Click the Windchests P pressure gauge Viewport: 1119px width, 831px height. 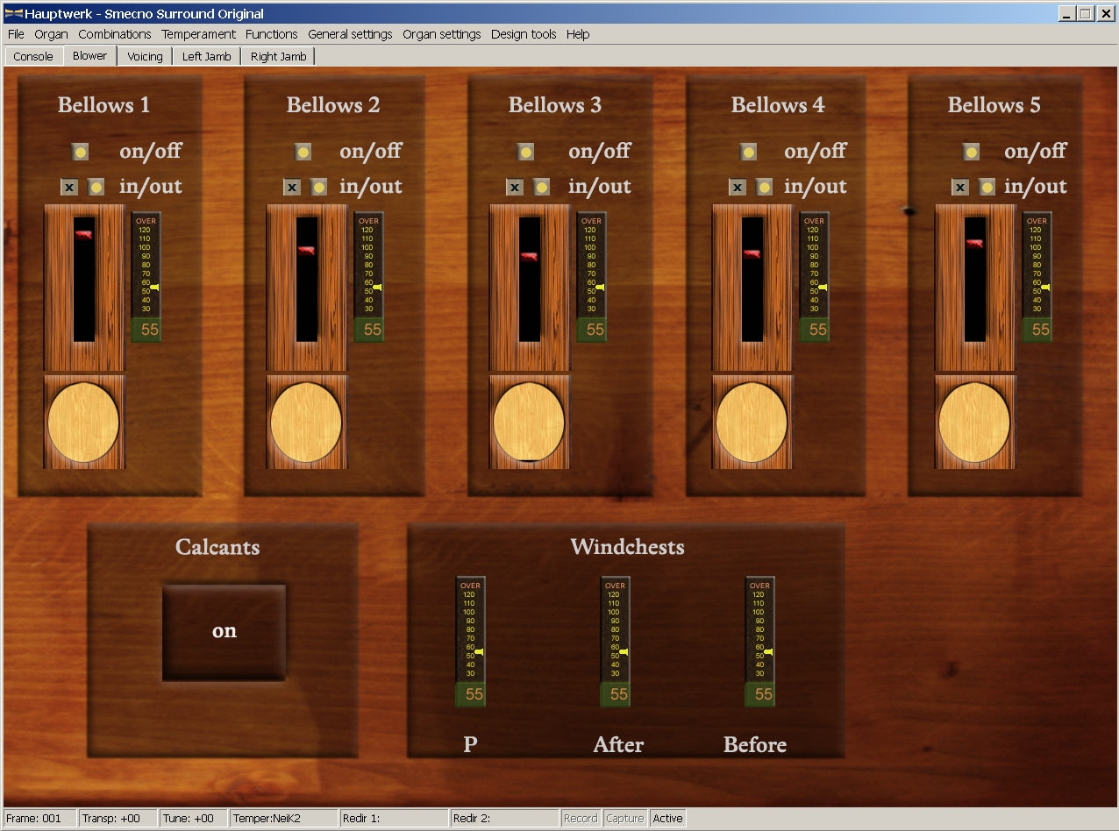tap(471, 641)
